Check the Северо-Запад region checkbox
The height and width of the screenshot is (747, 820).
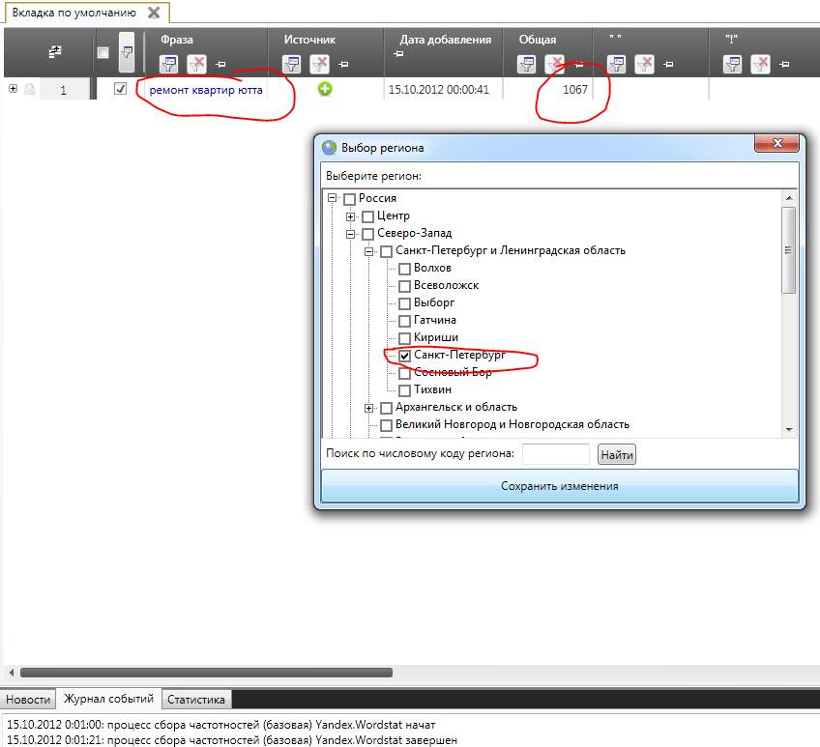[368, 234]
